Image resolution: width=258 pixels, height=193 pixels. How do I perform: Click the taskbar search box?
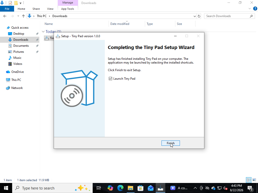[52, 188]
